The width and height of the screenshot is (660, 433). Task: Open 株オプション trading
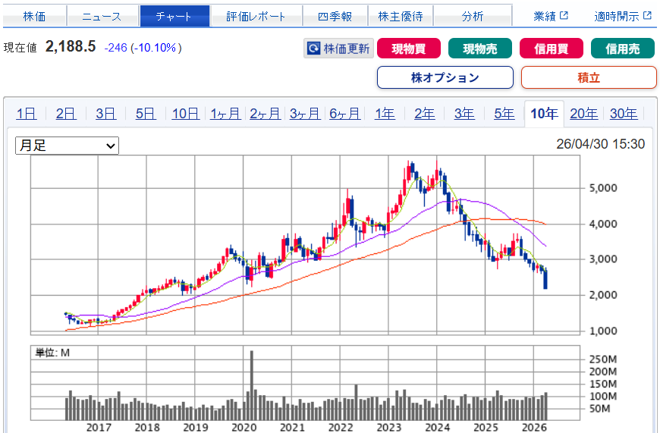coord(445,77)
